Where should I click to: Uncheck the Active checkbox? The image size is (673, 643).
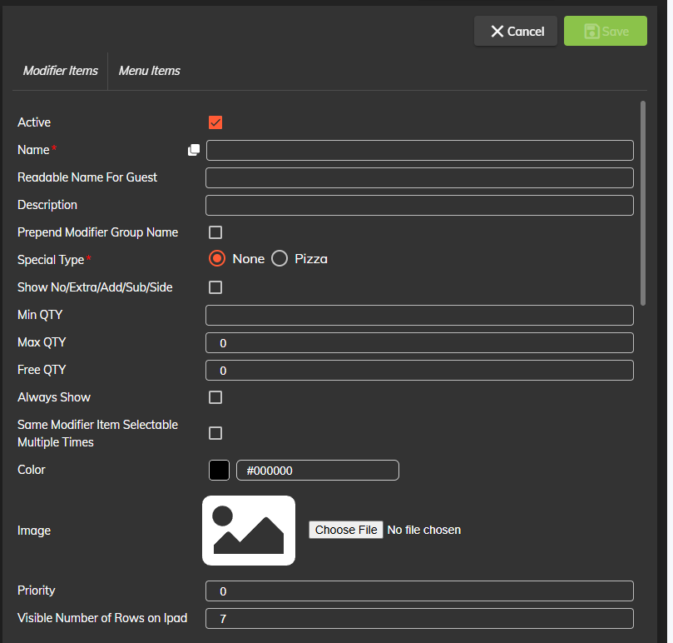[215, 122]
